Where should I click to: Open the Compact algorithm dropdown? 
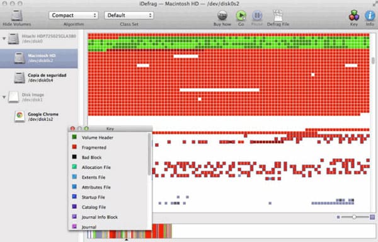[73, 15]
